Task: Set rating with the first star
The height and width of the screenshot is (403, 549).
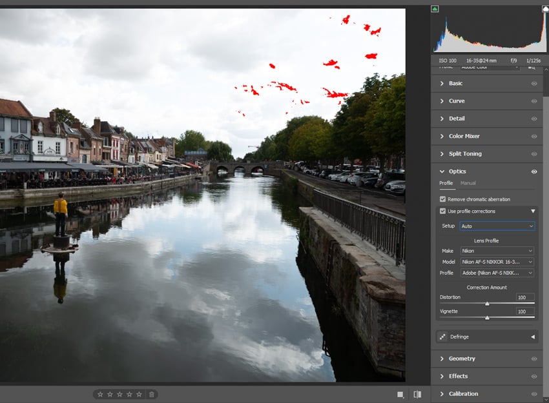Action: [x=99, y=394]
